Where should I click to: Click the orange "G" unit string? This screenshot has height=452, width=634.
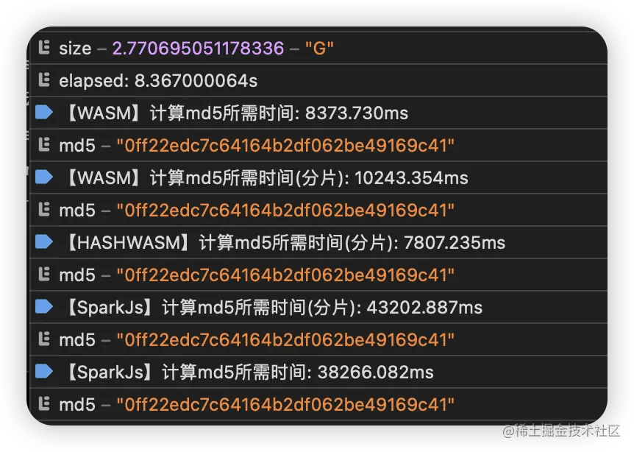tap(319, 48)
